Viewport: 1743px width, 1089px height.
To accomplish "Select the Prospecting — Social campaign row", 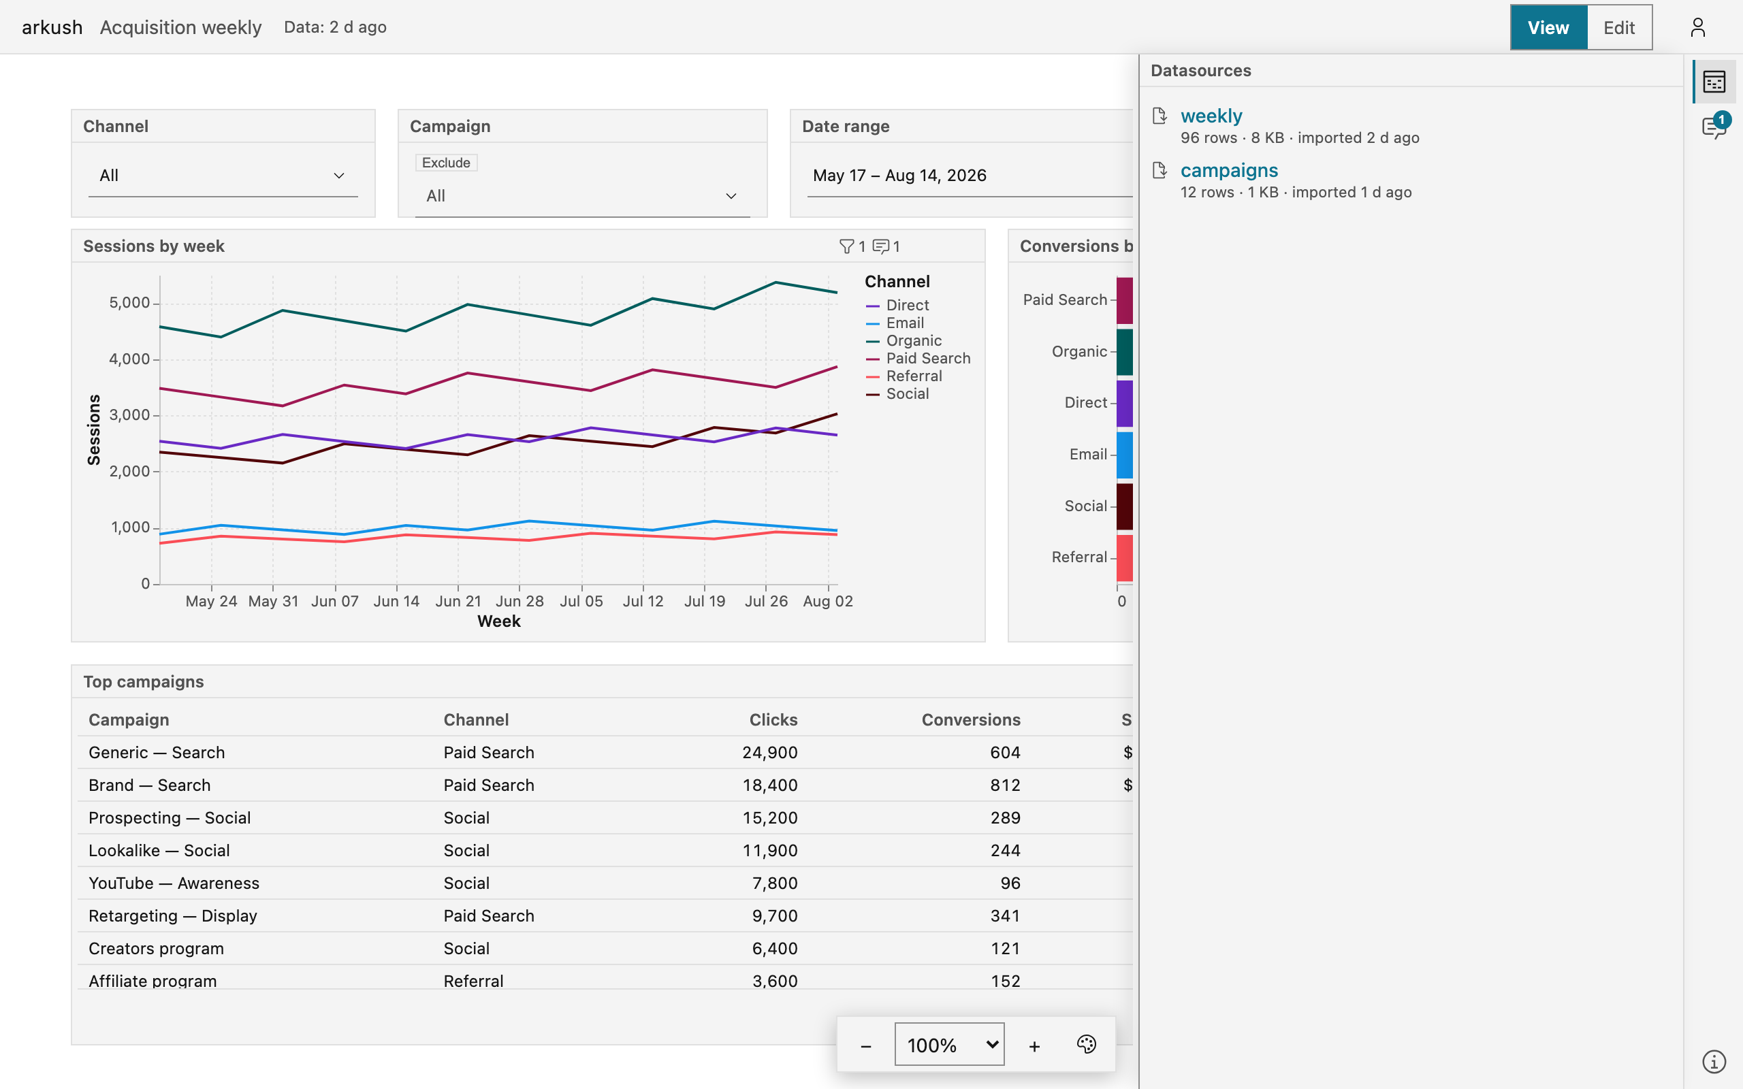I will [605, 817].
